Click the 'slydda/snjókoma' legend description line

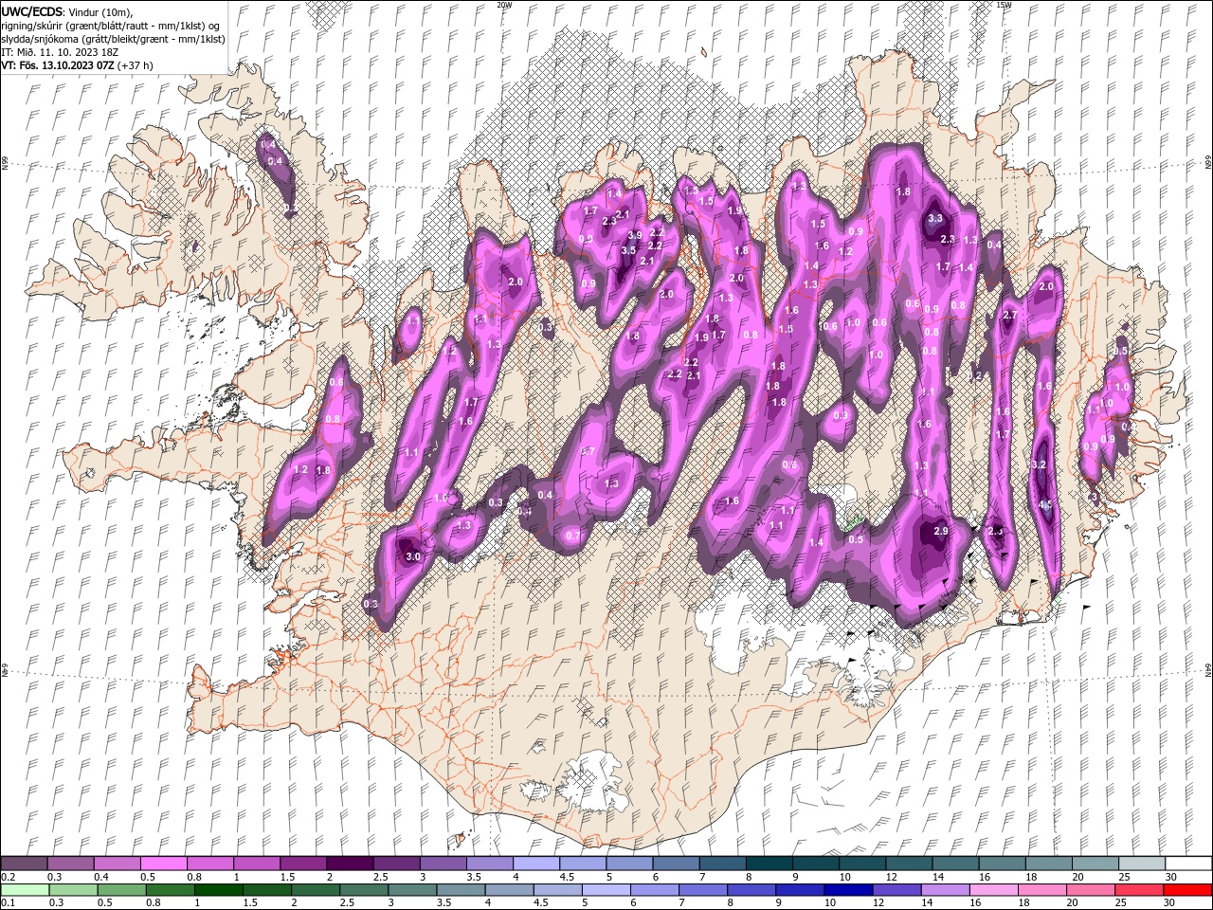pyautogui.click(x=113, y=39)
